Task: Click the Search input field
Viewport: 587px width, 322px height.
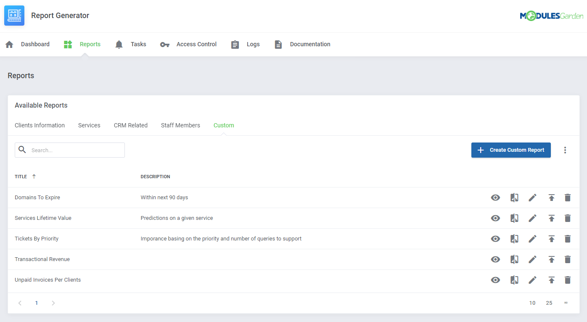Action: click(x=76, y=150)
